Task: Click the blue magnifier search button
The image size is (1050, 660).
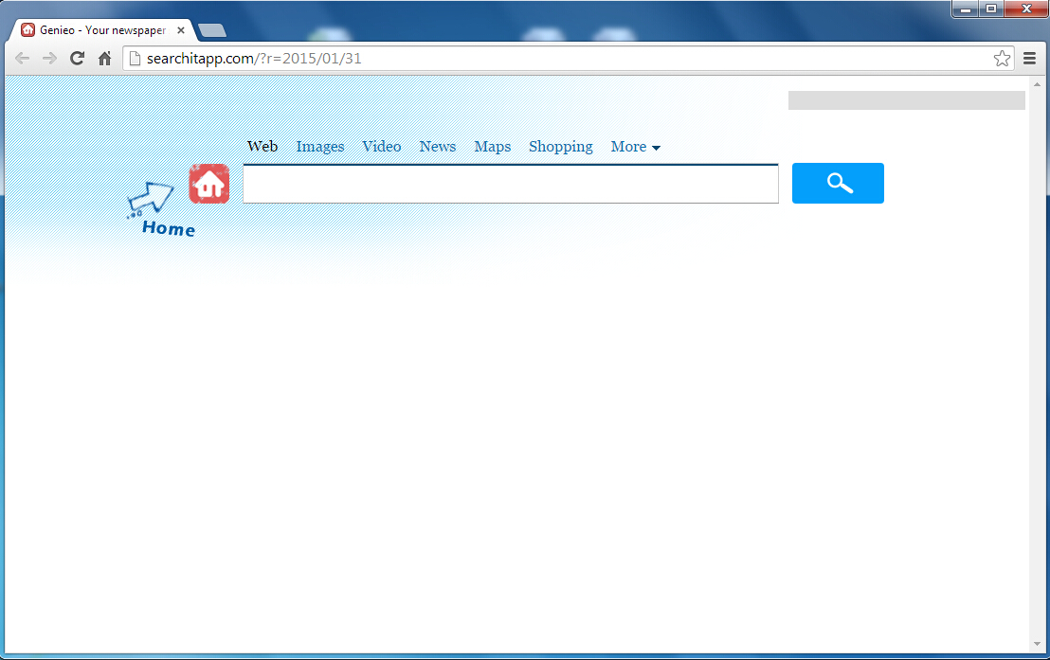Action: [x=838, y=183]
